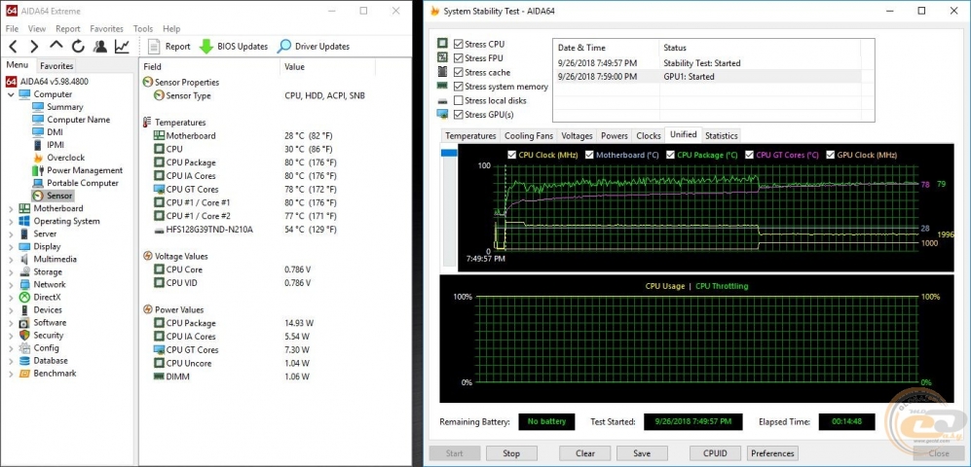
Task: Toggle the Stress FPU checkbox
Action: click(459, 58)
